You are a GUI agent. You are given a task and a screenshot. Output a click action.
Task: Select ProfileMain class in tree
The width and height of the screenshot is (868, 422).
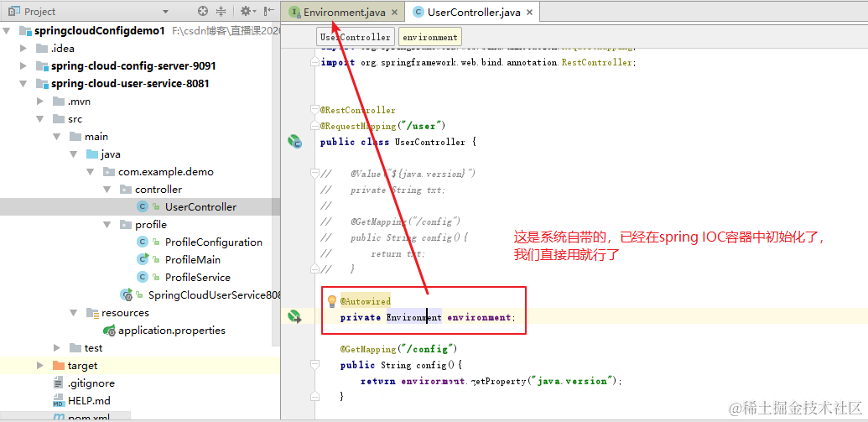(x=193, y=260)
